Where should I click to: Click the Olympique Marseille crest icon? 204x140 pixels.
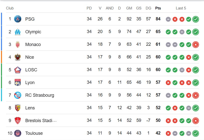click(x=18, y=32)
